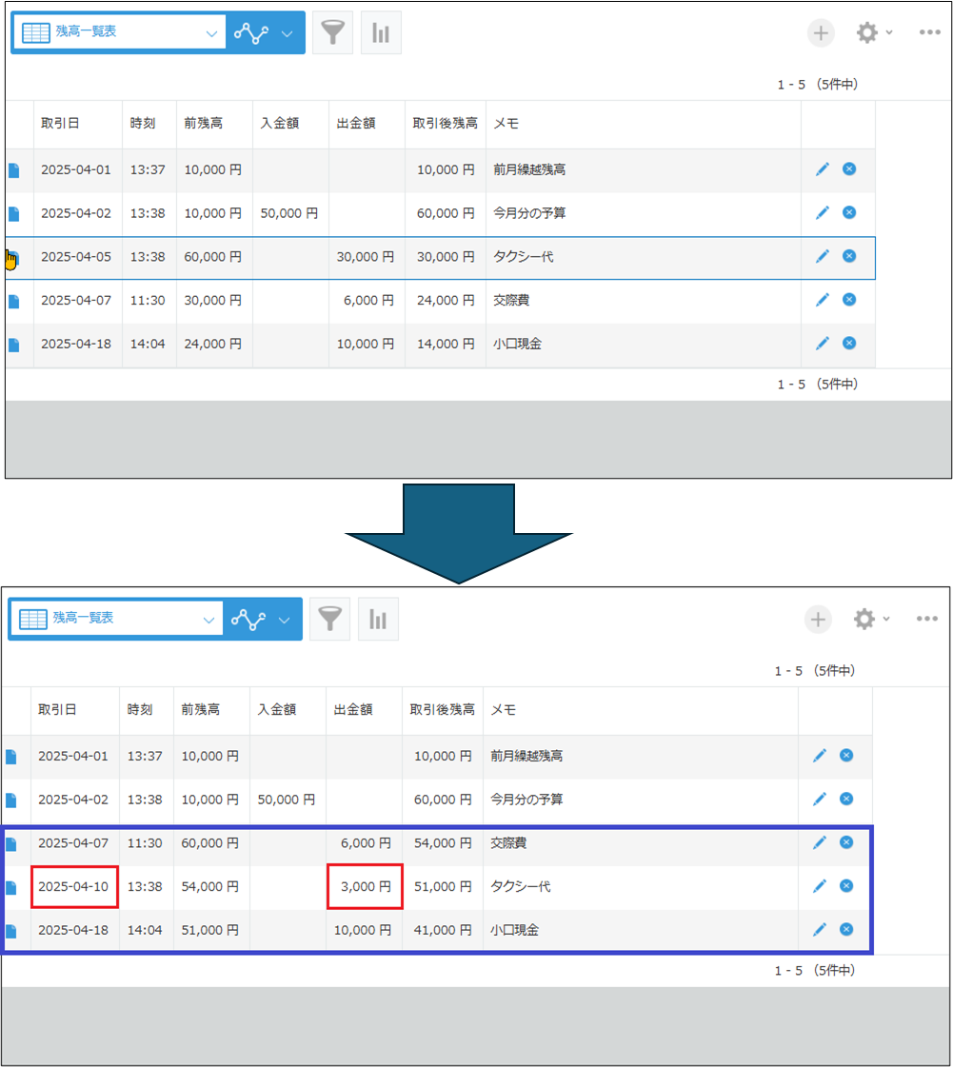The height and width of the screenshot is (1067, 953).
Task: Click the 取引日 column header in upper table
Action: click(60, 124)
